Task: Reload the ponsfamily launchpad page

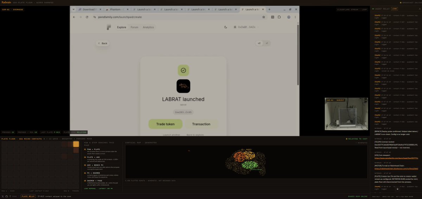Action: click(x=87, y=17)
